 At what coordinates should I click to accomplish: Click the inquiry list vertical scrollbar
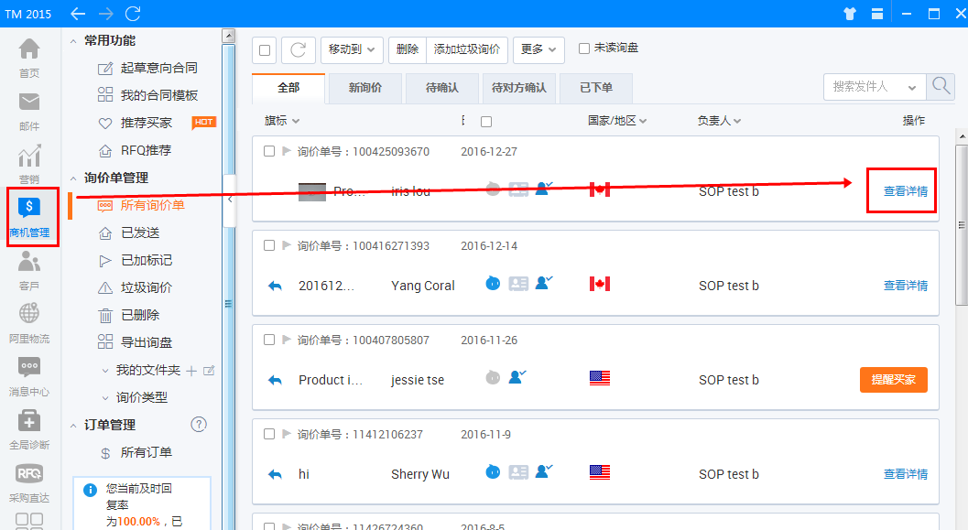962,225
